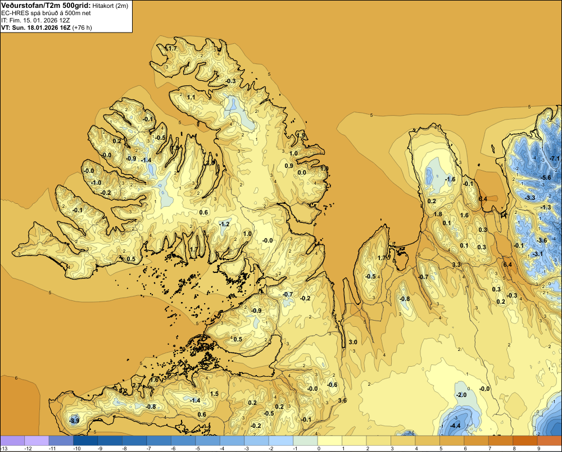The height and width of the screenshot is (452, 562).
Task: Click the pale swatch between -1 and 0
Action: pos(305,441)
